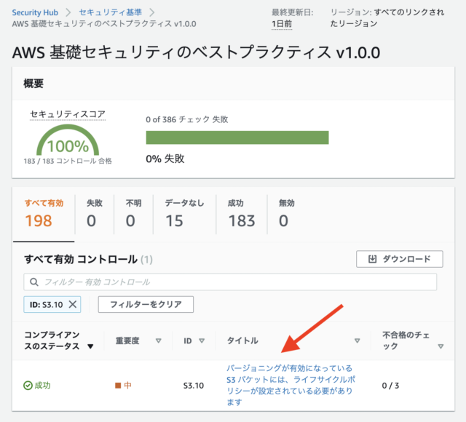
Task: Click the breadcrumb chevron after セキュリティ基準
Action: click(x=152, y=12)
